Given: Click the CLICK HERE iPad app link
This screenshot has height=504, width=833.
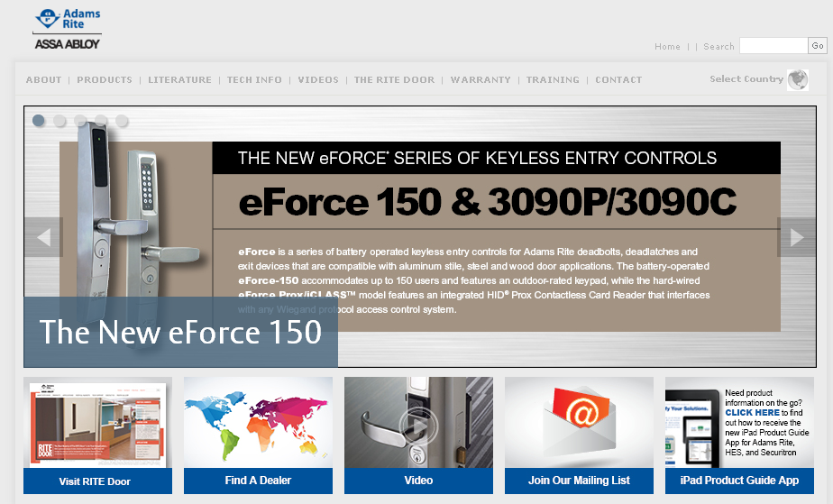Looking at the screenshot, I should [753, 413].
